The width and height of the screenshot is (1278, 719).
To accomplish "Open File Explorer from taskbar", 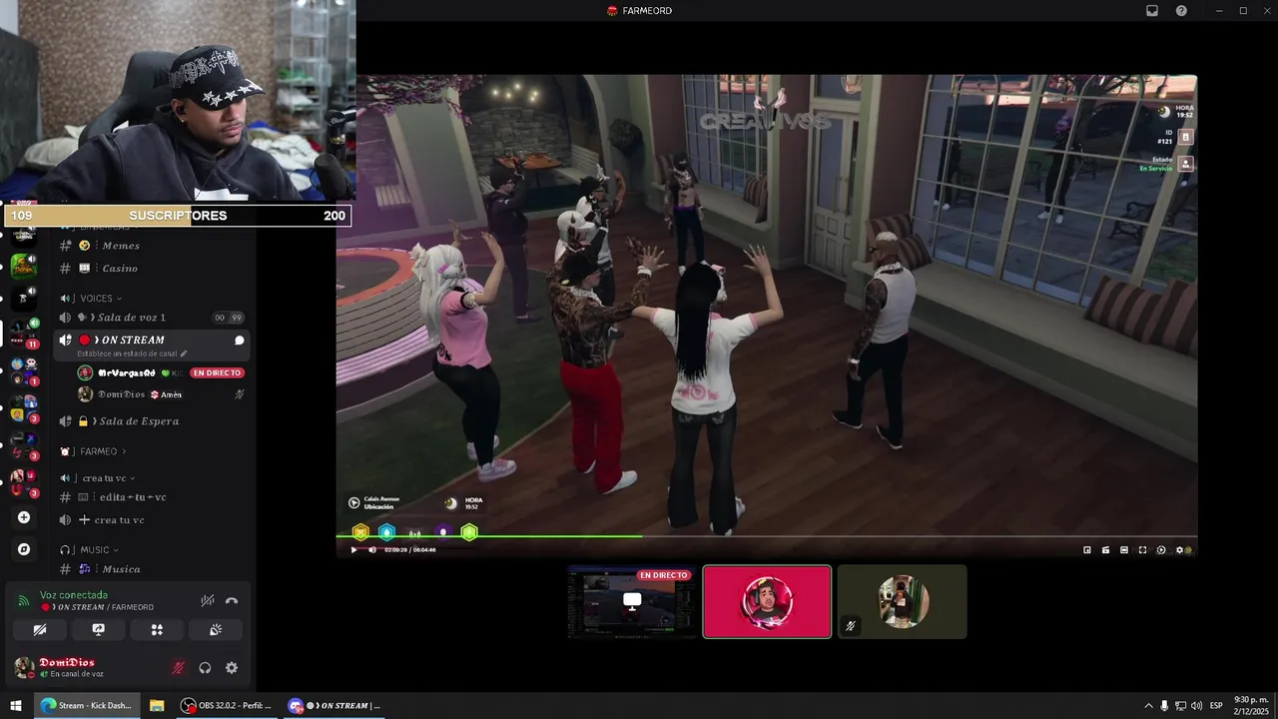I will 157,705.
